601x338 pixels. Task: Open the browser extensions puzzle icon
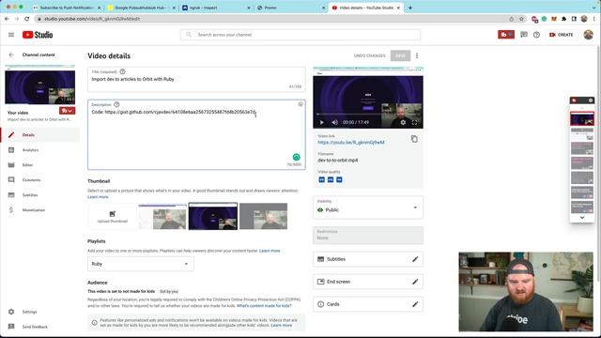[563, 19]
